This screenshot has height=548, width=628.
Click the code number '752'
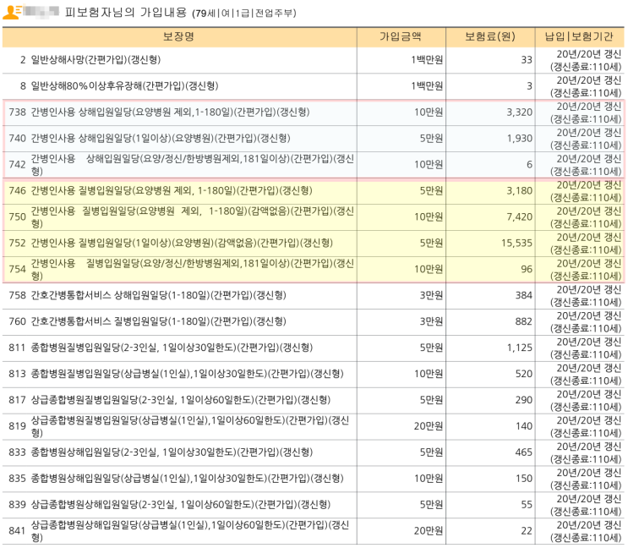coord(17,243)
